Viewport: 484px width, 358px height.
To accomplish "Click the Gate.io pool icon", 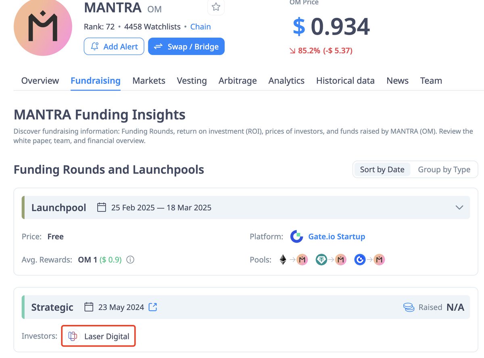I will coord(360,259).
